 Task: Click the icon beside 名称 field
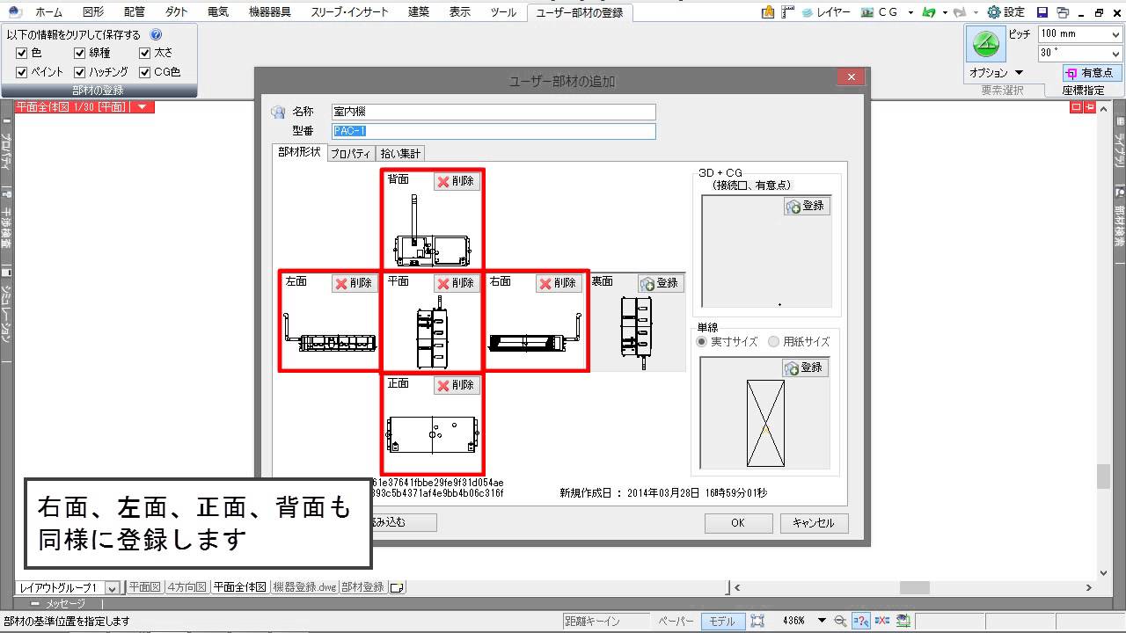point(278,112)
